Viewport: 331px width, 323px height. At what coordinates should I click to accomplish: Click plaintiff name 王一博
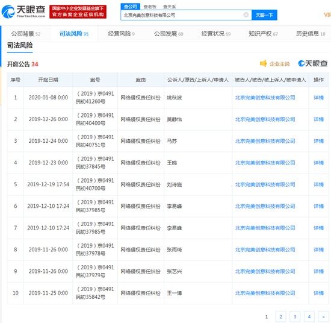pyautogui.click(x=175, y=293)
